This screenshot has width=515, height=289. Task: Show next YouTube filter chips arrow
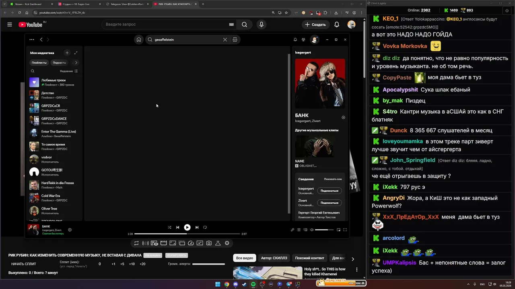353,259
